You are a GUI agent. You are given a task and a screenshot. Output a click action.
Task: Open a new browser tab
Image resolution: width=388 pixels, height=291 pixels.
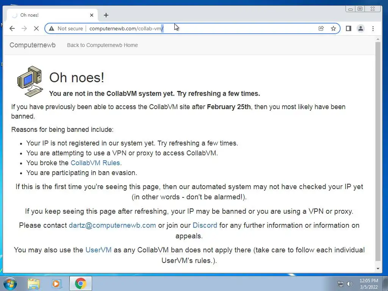[x=106, y=15]
